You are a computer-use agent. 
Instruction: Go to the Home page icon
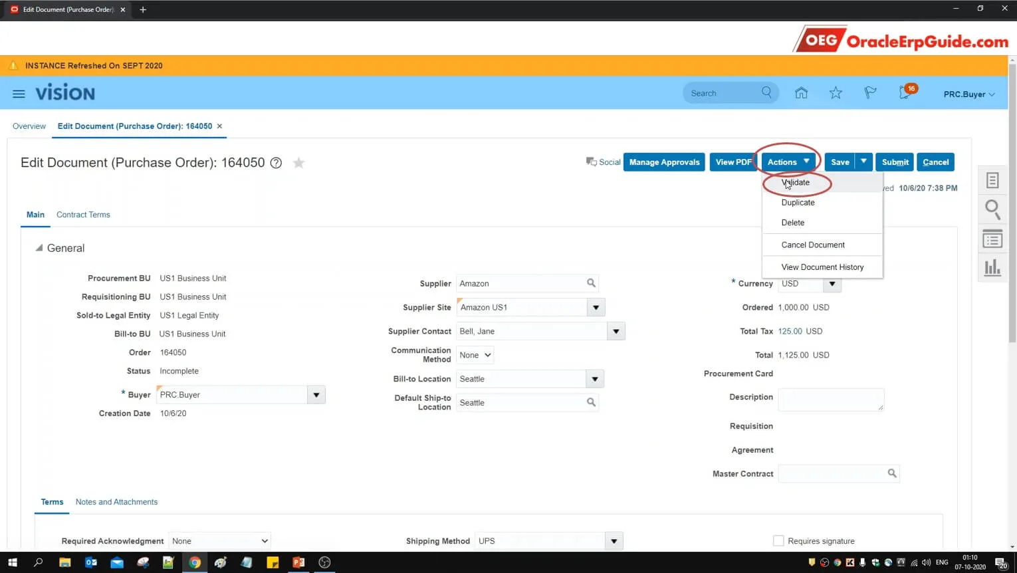pyautogui.click(x=801, y=93)
